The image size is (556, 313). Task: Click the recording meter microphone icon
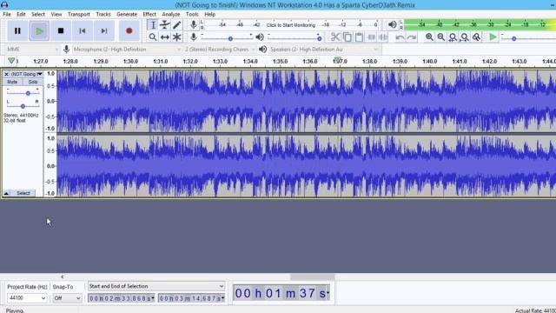click(193, 24)
